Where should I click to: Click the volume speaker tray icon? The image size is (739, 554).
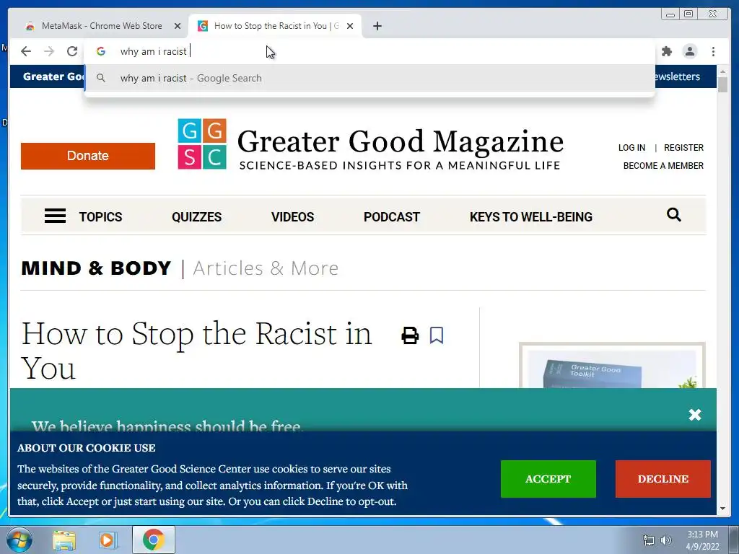point(666,540)
